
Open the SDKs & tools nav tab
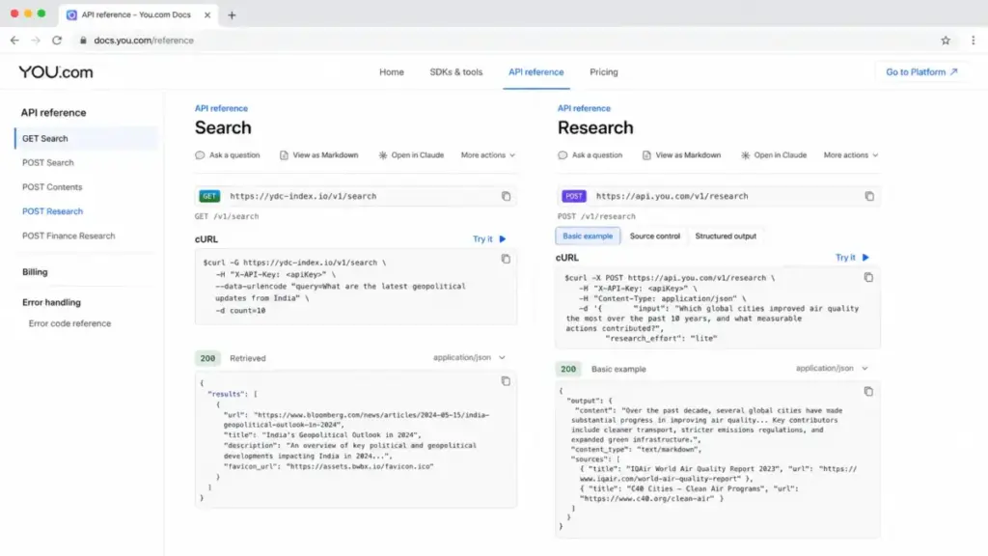tap(456, 71)
